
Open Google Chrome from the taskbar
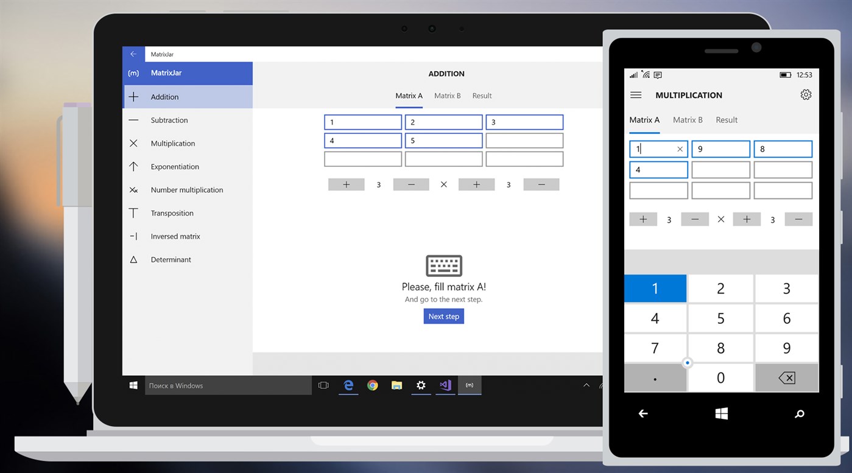pyautogui.click(x=372, y=385)
